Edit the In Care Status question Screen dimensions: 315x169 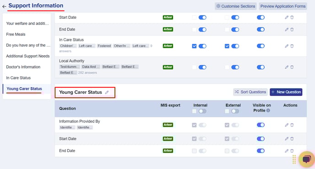[287, 46]
